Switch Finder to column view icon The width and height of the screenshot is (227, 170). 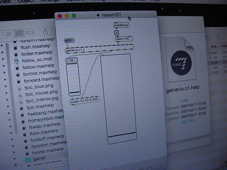point(19,33)
